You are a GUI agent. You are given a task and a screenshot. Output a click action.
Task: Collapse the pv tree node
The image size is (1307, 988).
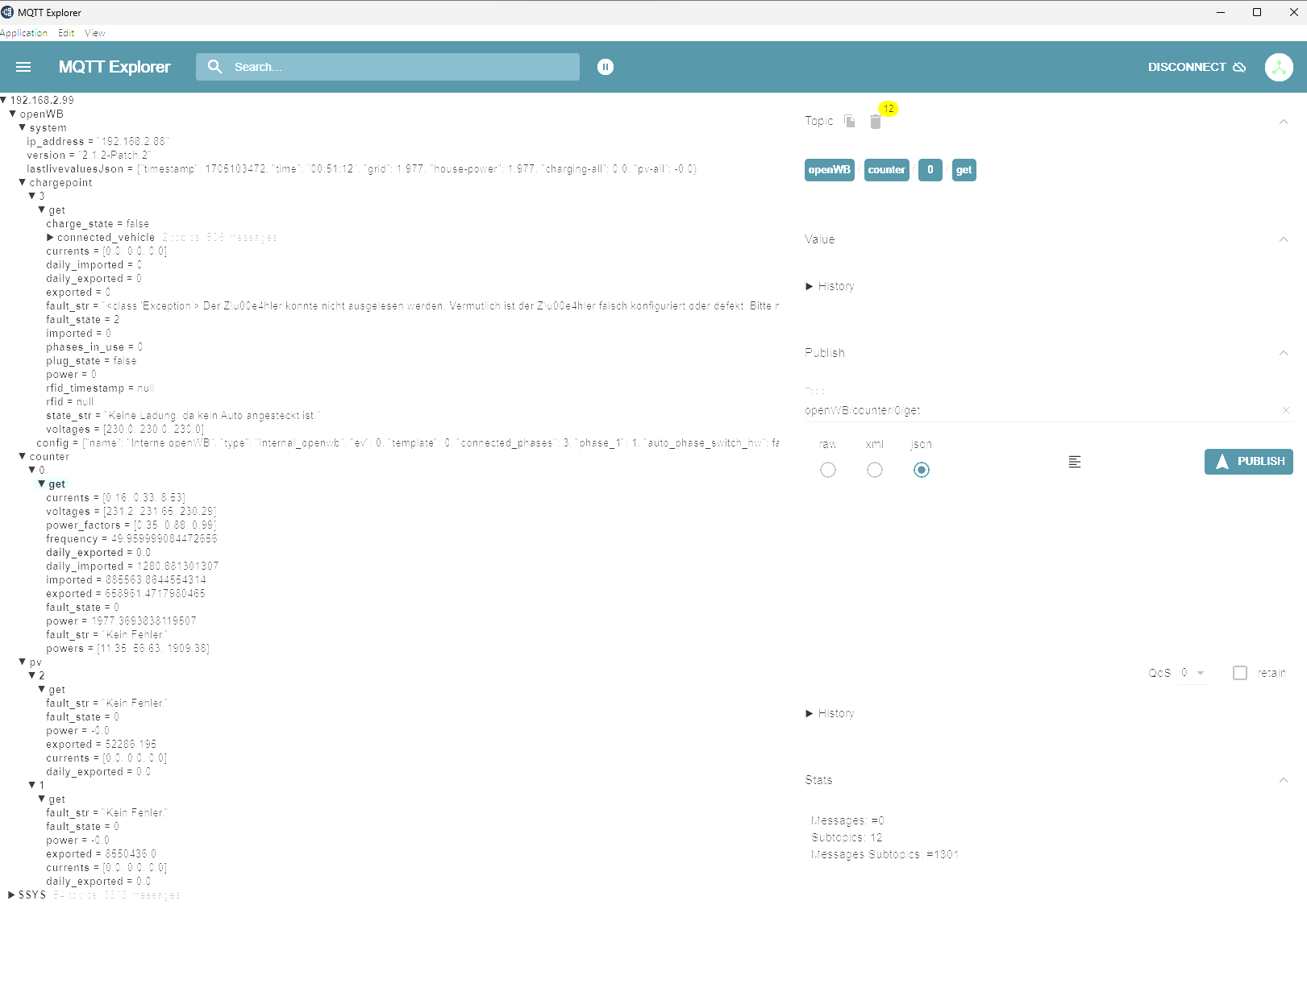tap(23, 662)
